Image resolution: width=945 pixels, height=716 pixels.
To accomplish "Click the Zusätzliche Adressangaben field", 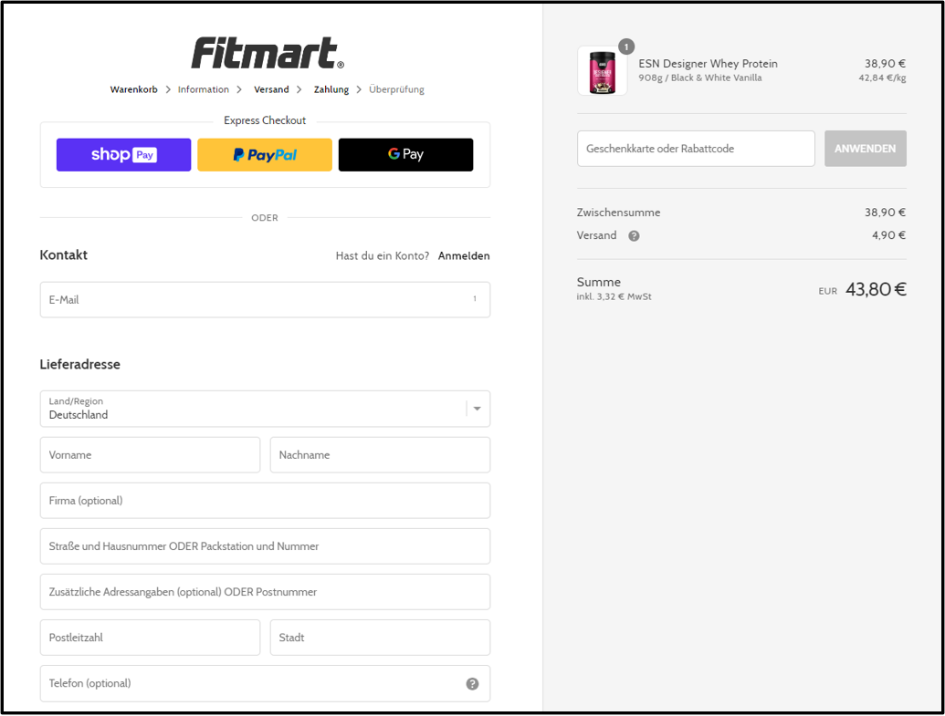I will (x=265, y=592).
